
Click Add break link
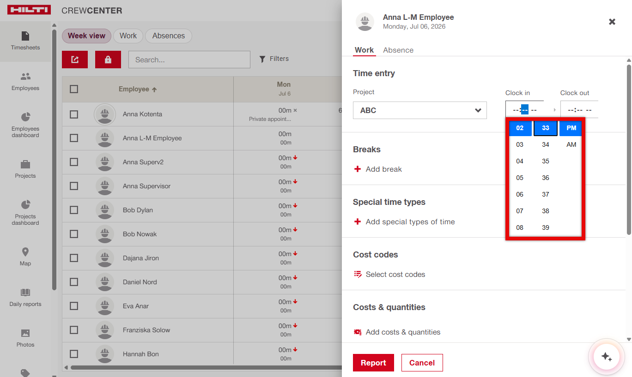[384, 169]
